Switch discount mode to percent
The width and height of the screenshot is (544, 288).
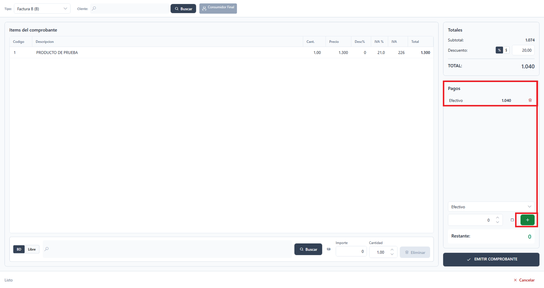(x=499, y=50)
